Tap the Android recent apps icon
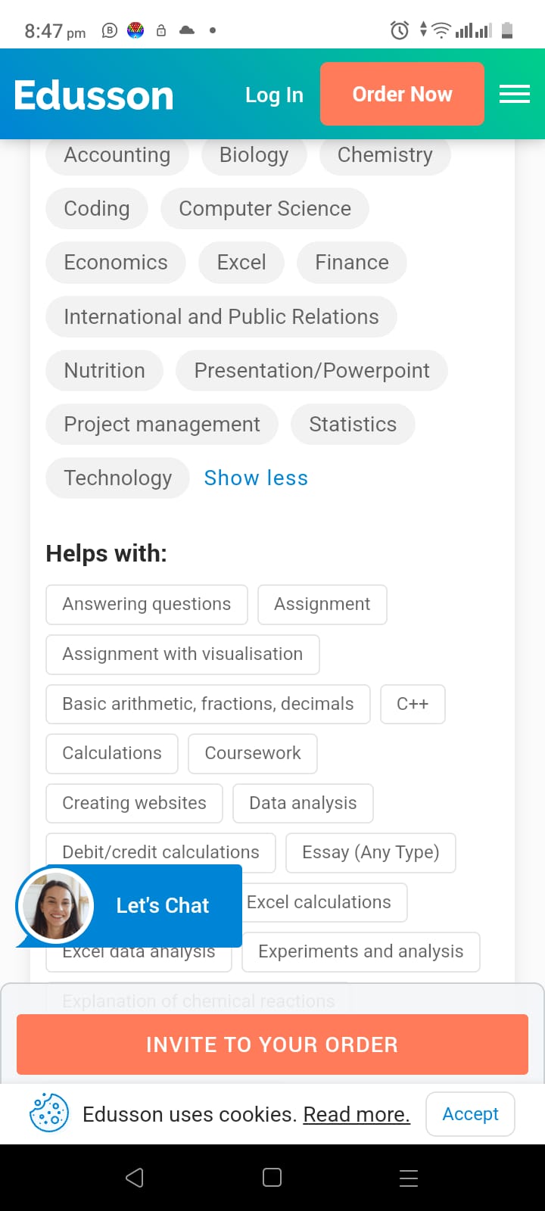 (x=409, y=1177)
